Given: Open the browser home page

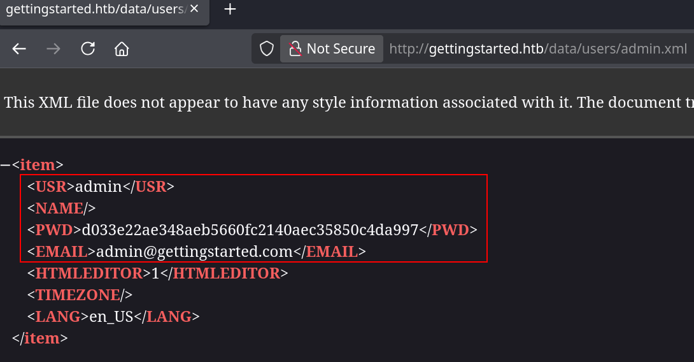Looking at the screenshot, I should coord(122,49).
